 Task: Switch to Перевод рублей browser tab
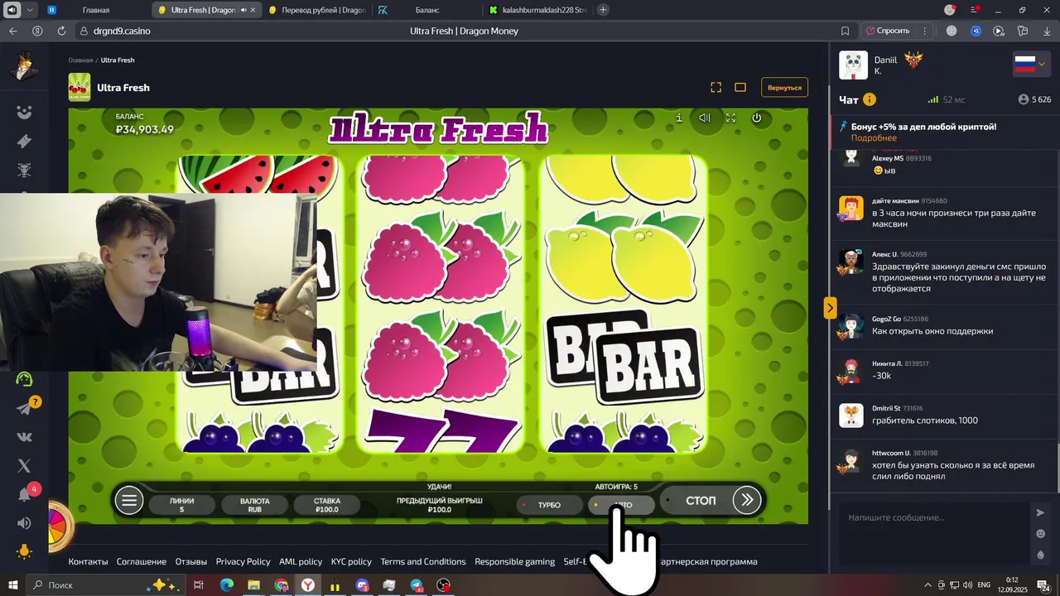pyautogui.click(x=315, y=10)
